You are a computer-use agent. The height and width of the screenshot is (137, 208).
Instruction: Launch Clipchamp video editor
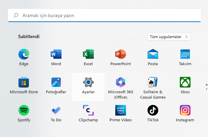tap(88, 113)
